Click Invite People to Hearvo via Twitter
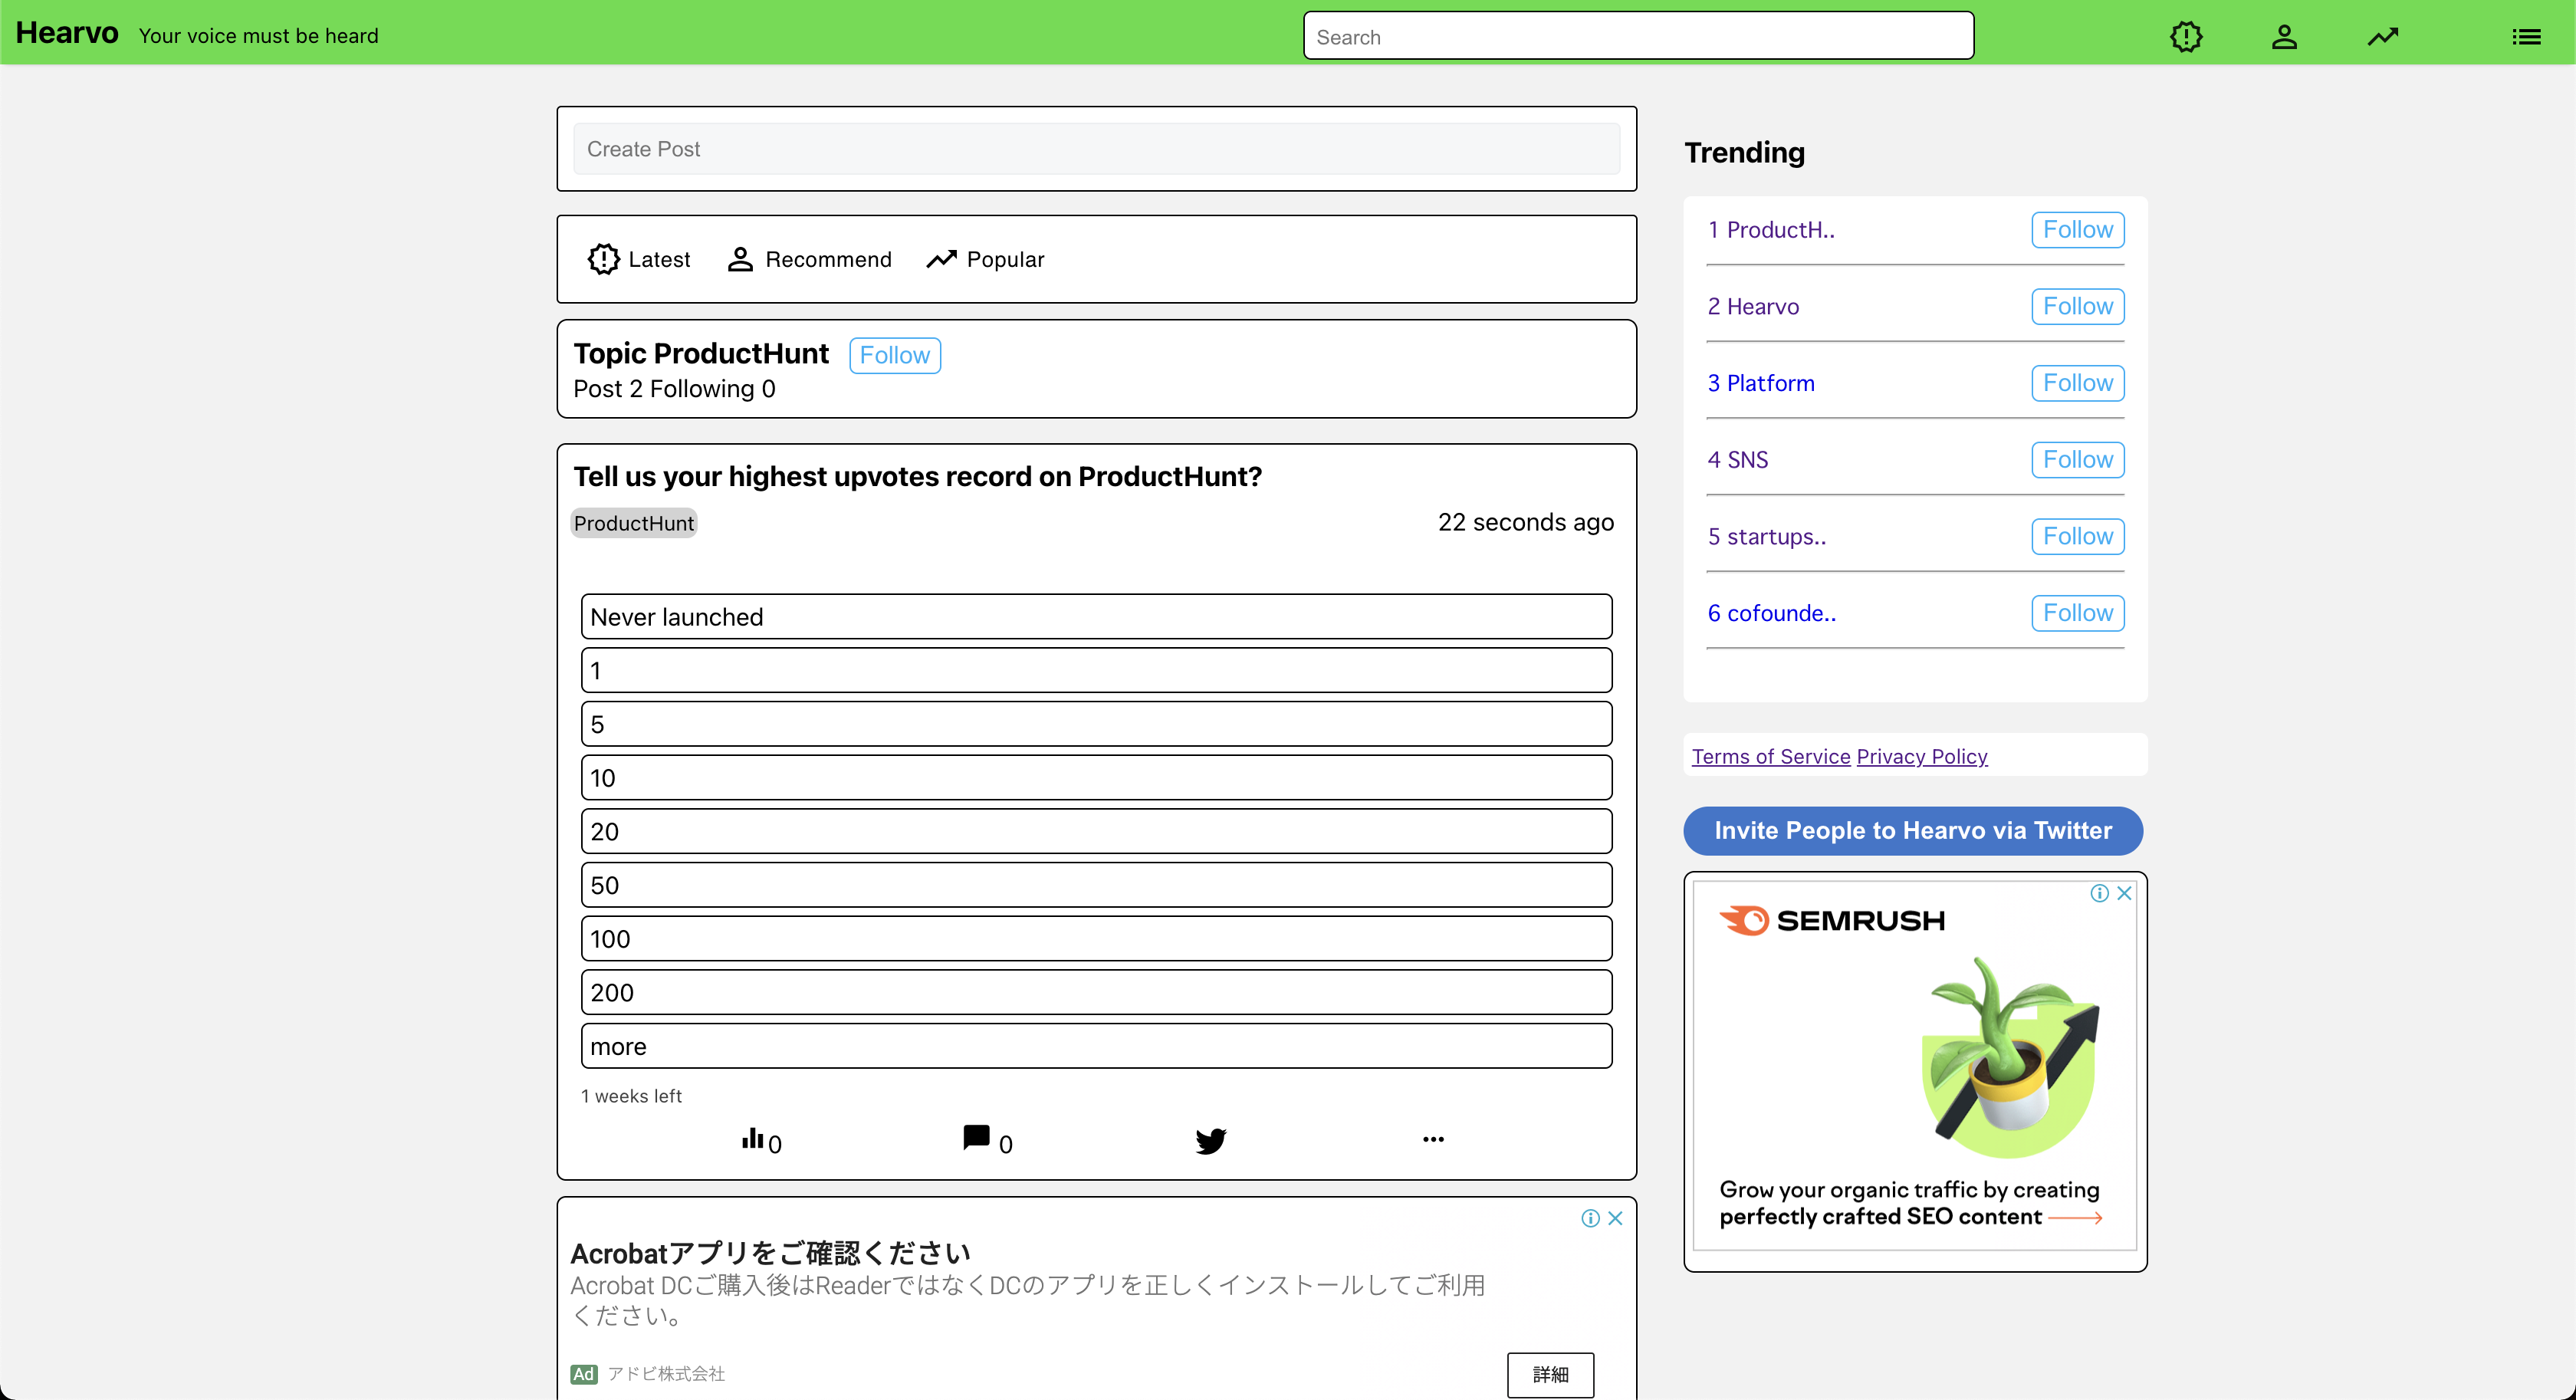Viewport: 2576px width, 1400px height. tap(1912, 831)
